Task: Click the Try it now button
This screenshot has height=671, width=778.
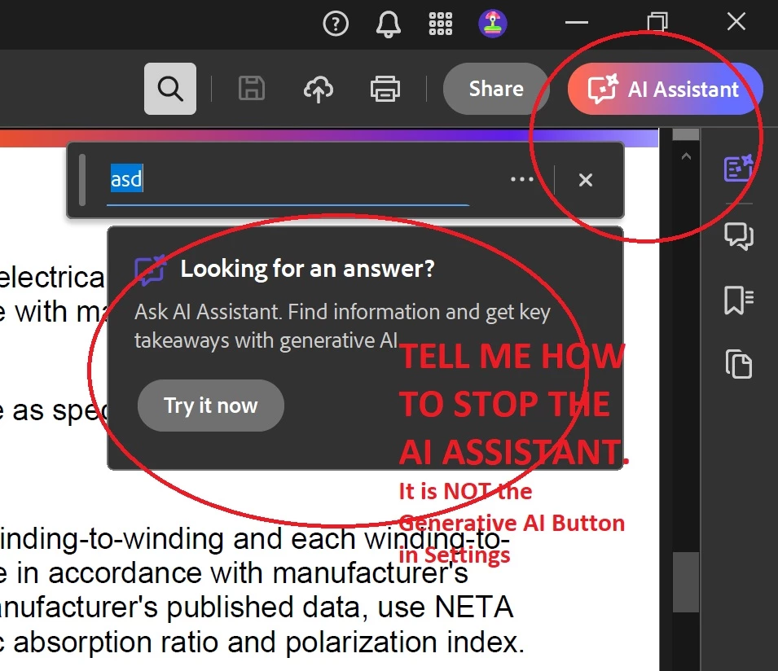Action: click(x=211, y=406)
